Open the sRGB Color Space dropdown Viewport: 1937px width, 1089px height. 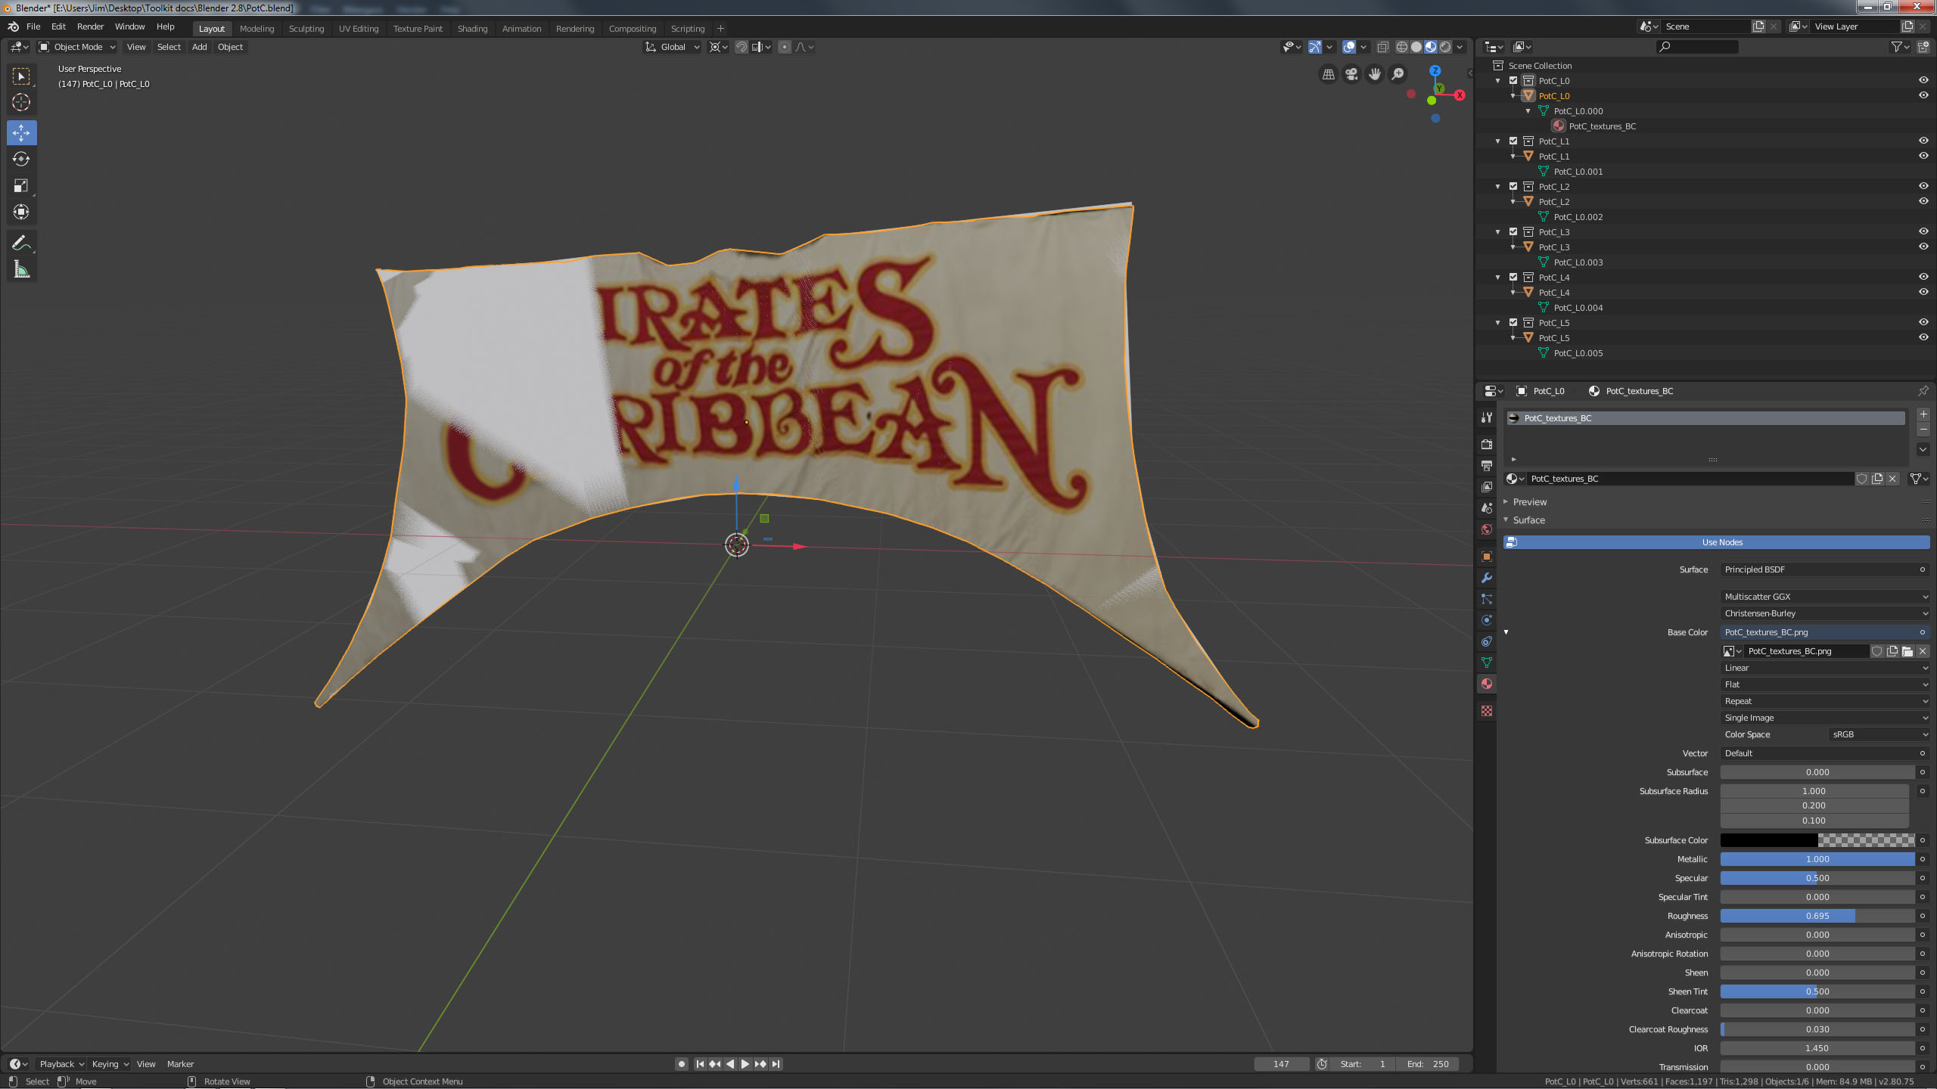point(1879,734)
